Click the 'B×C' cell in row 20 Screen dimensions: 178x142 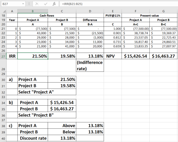click(163, 24)
